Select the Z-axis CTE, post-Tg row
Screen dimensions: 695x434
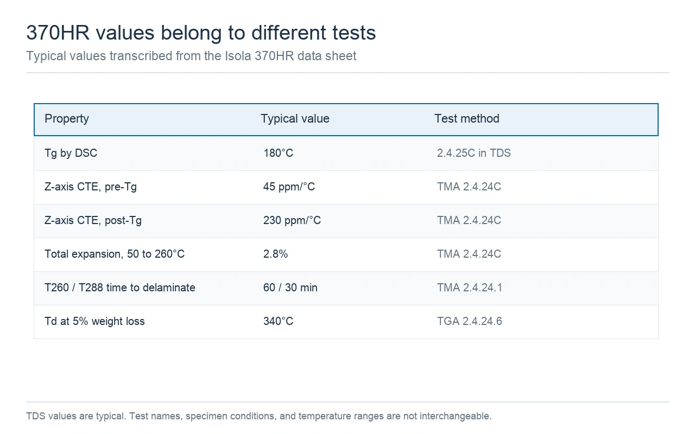pos(346,221)
